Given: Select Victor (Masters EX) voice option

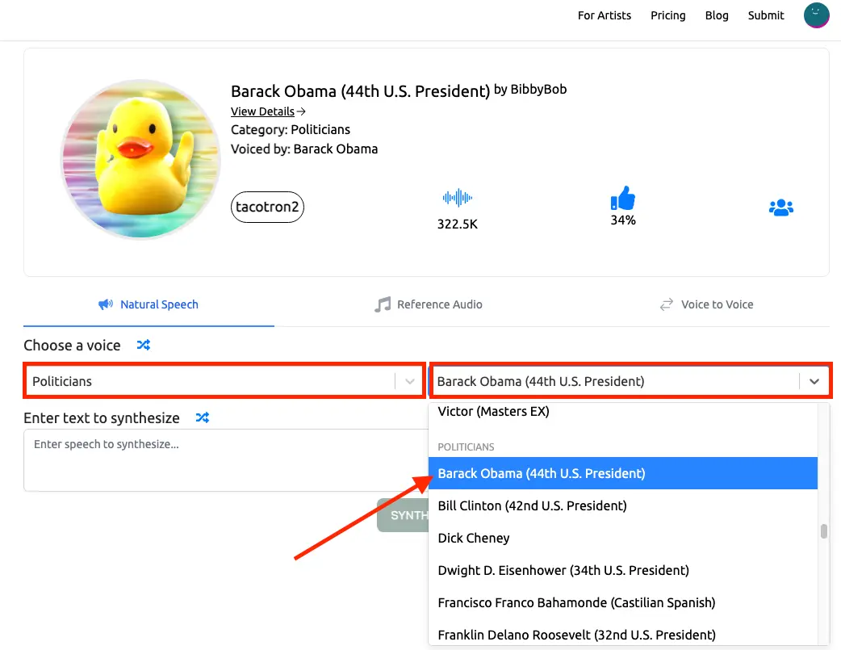Looking at the screenshot, I should (623, 412).
